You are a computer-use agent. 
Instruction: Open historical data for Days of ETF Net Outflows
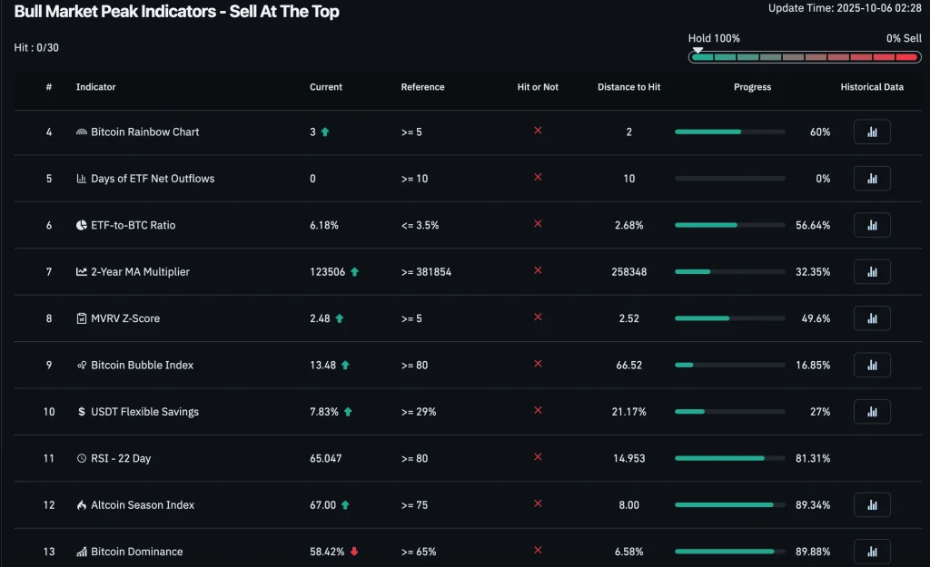click(x=871, y=178)
